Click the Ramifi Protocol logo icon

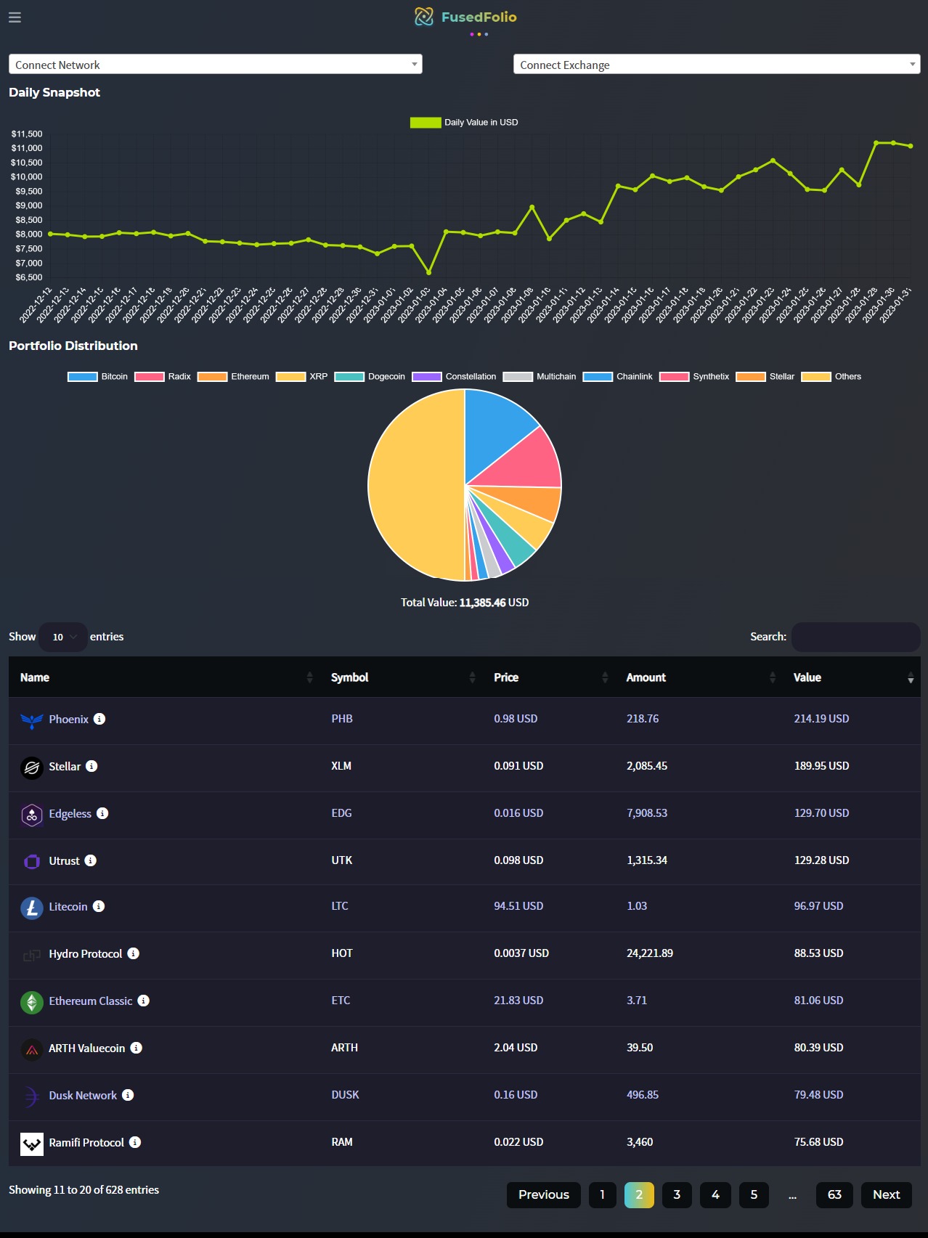pos(31,1144)
